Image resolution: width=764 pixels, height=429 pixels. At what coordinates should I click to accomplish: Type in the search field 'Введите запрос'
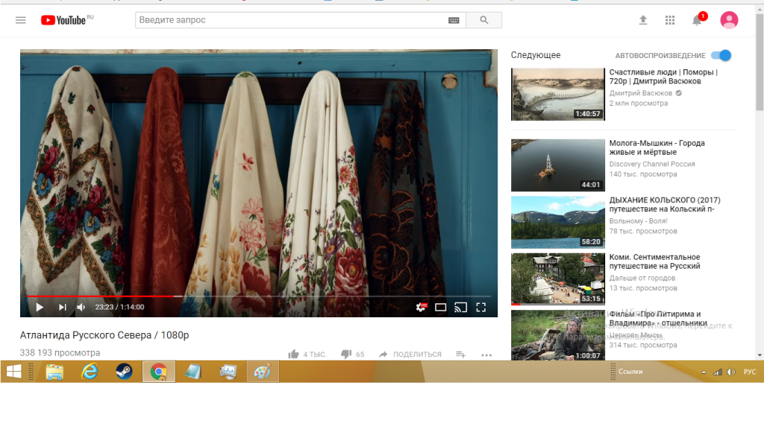pyautogui.click(x=291, y=20)
